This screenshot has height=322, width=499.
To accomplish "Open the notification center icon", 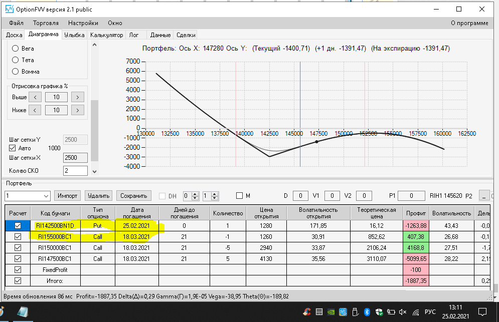I will 482,312.
